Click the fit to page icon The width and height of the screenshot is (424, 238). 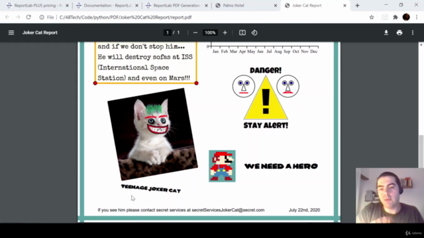coord(242,32)
